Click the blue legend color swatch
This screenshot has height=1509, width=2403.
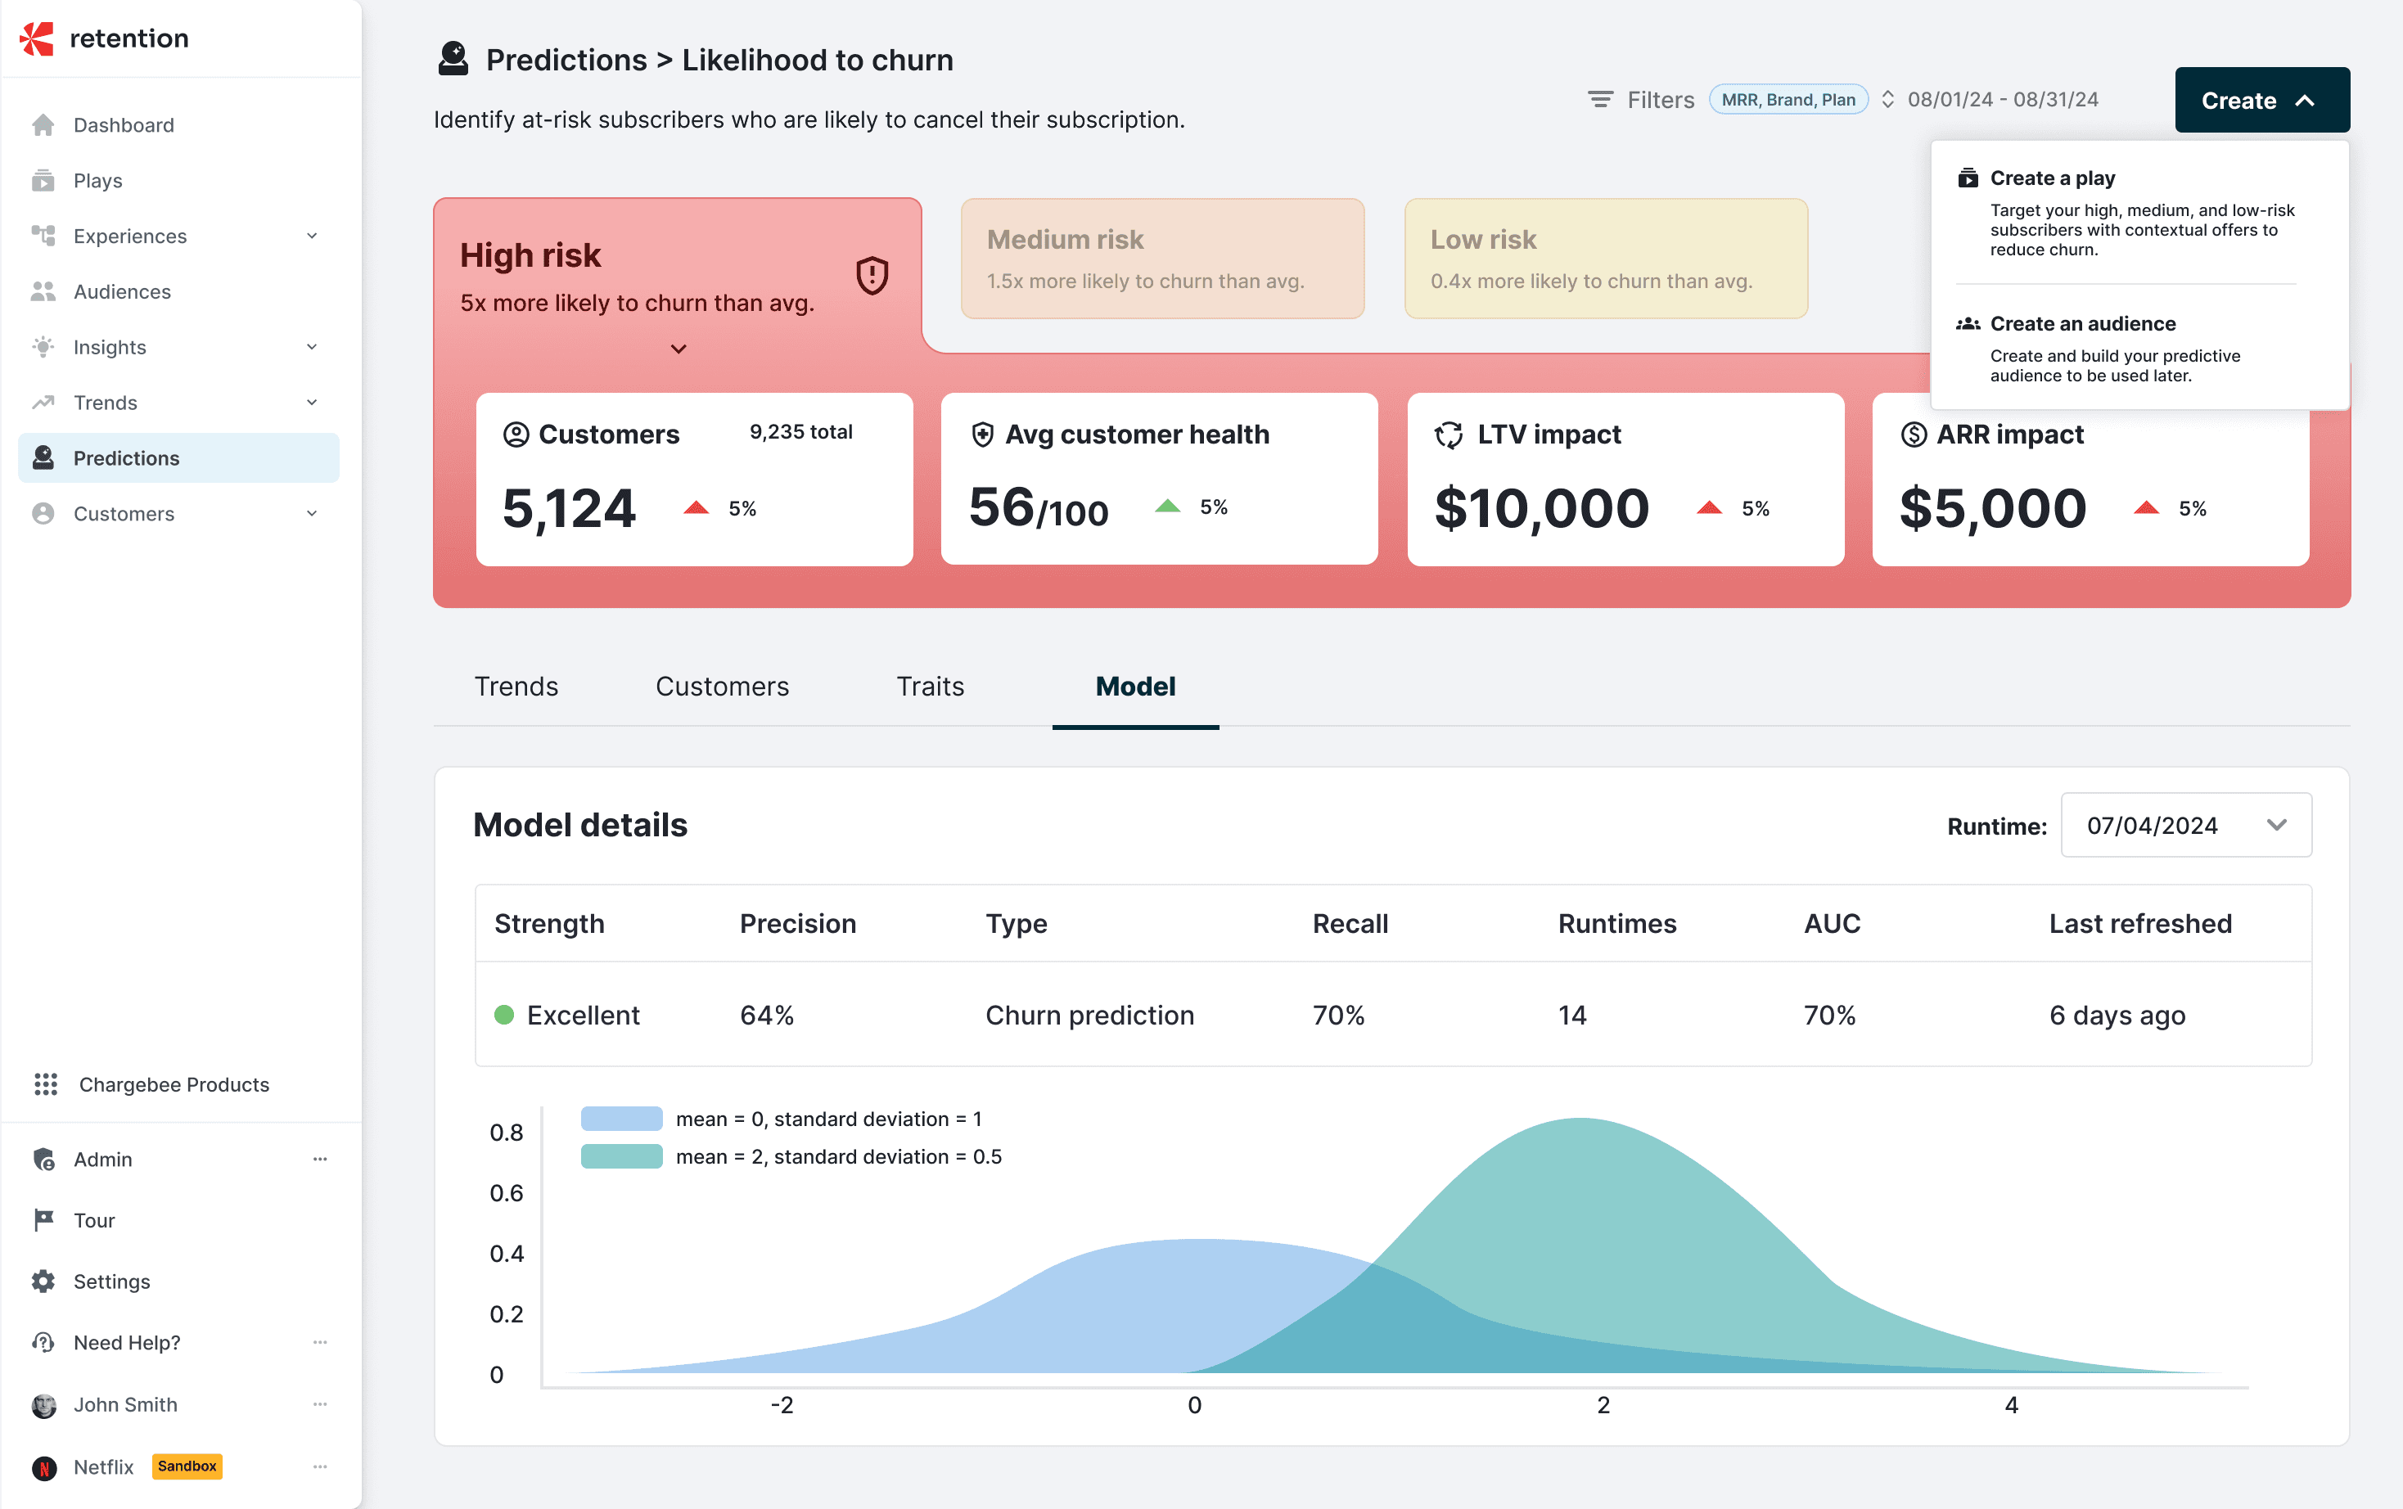(622, 1119)
